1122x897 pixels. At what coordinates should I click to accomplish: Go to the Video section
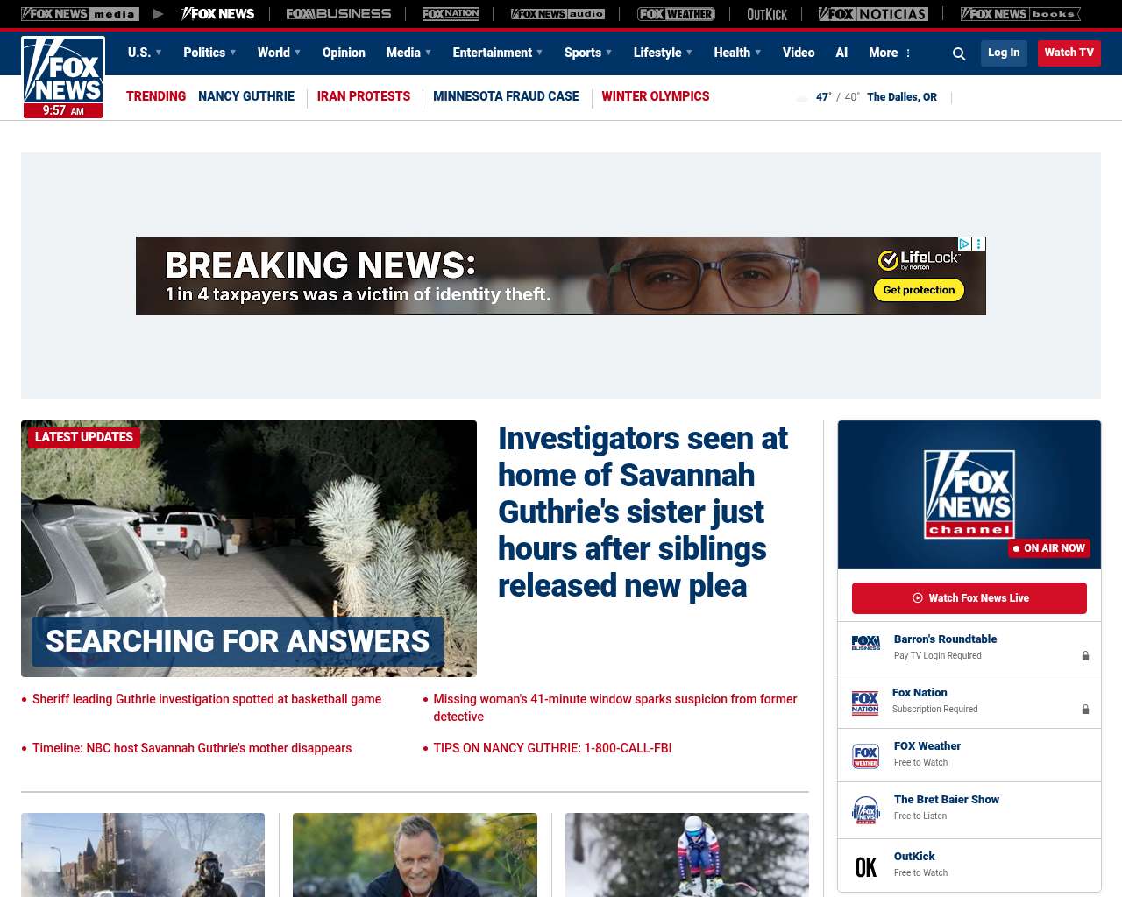(799, 53)
